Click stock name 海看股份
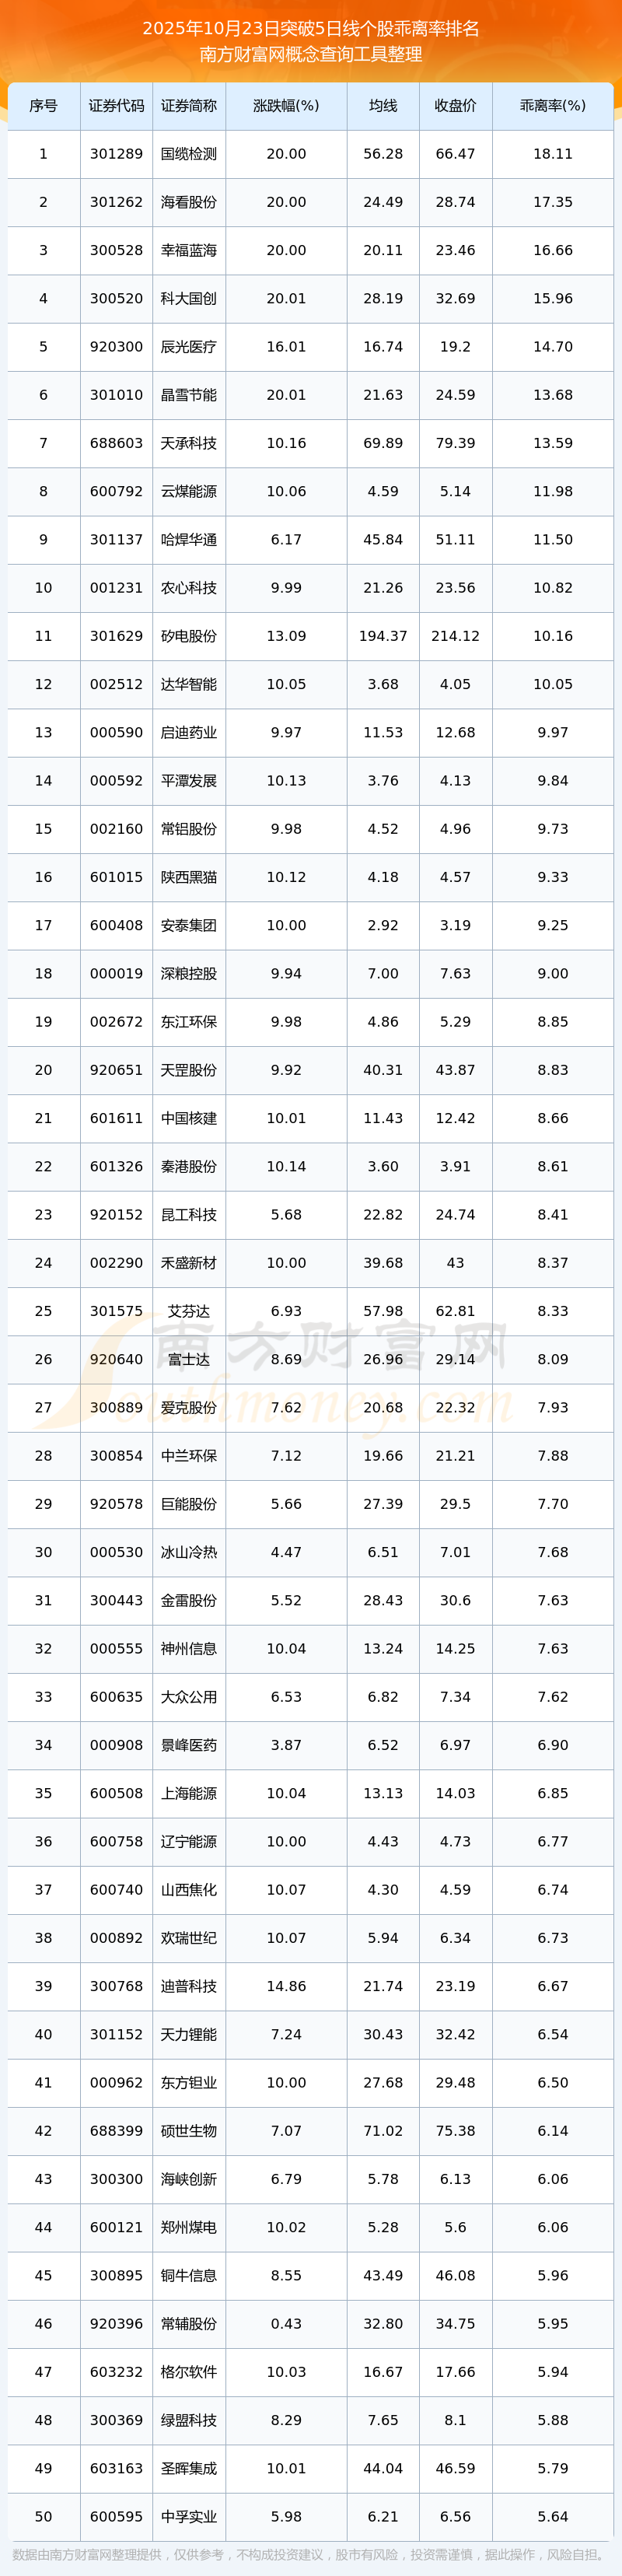This screenshot has width=622, height=2576. (x=189, y=202)
